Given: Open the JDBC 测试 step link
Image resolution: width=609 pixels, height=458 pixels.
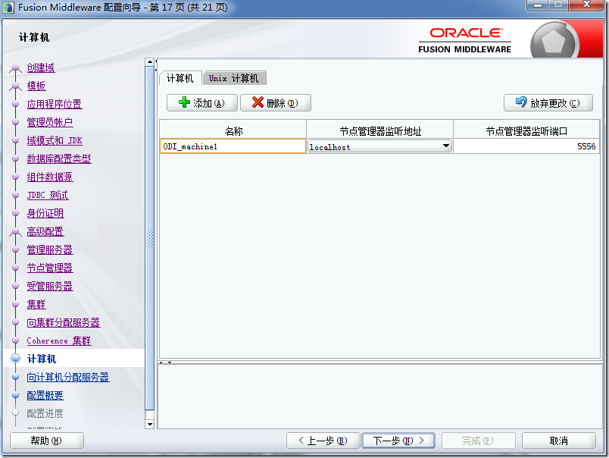Looking at the screenshot, I should (x=48, y=195).
